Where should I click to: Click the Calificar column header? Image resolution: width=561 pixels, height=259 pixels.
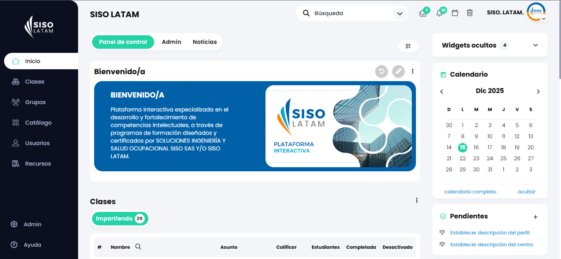click(286, 247)
